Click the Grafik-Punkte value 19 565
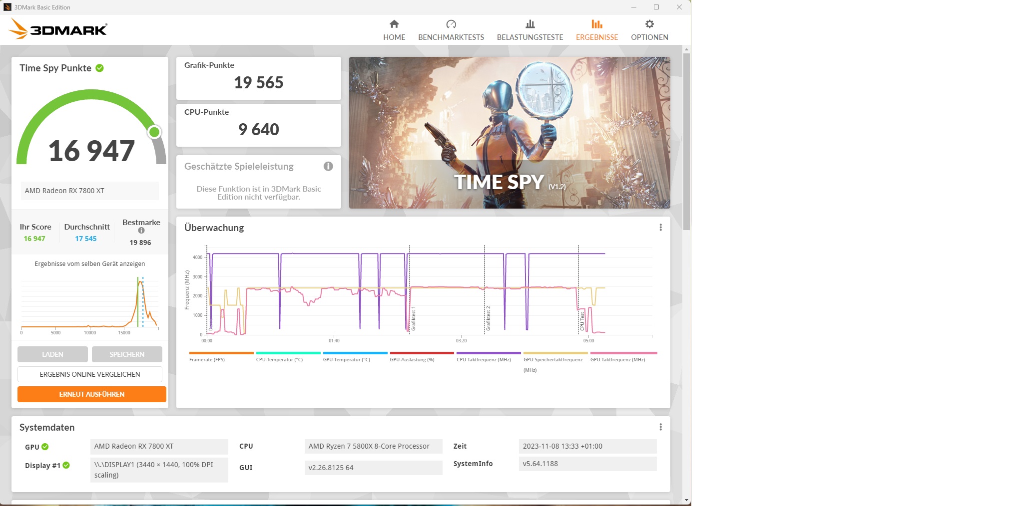The width and height of the screenshot is (1031, 506). click(x=259, y=82)
